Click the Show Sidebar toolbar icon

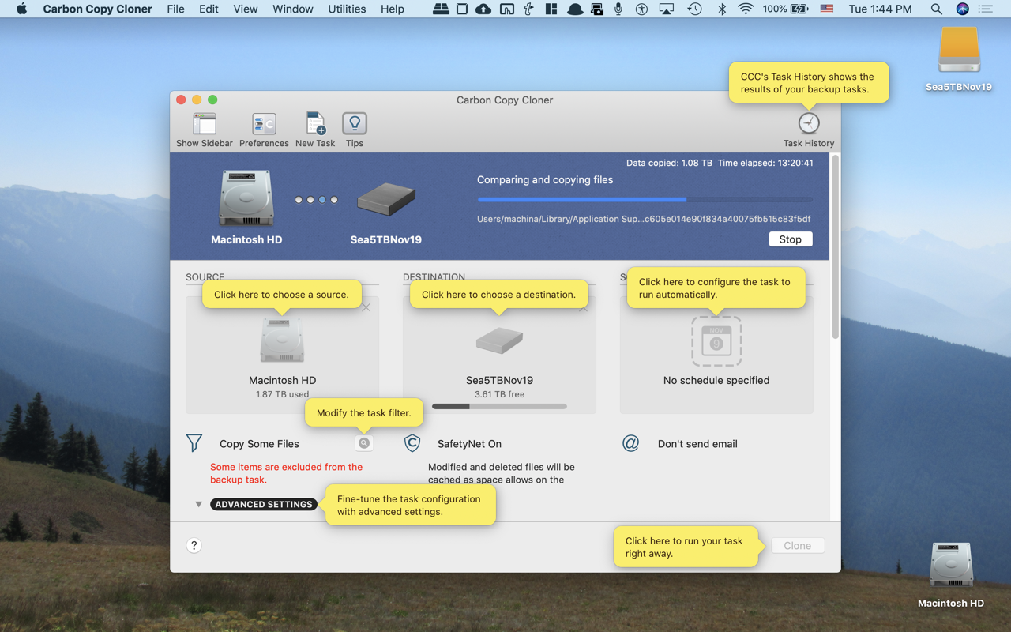point(205,124)
